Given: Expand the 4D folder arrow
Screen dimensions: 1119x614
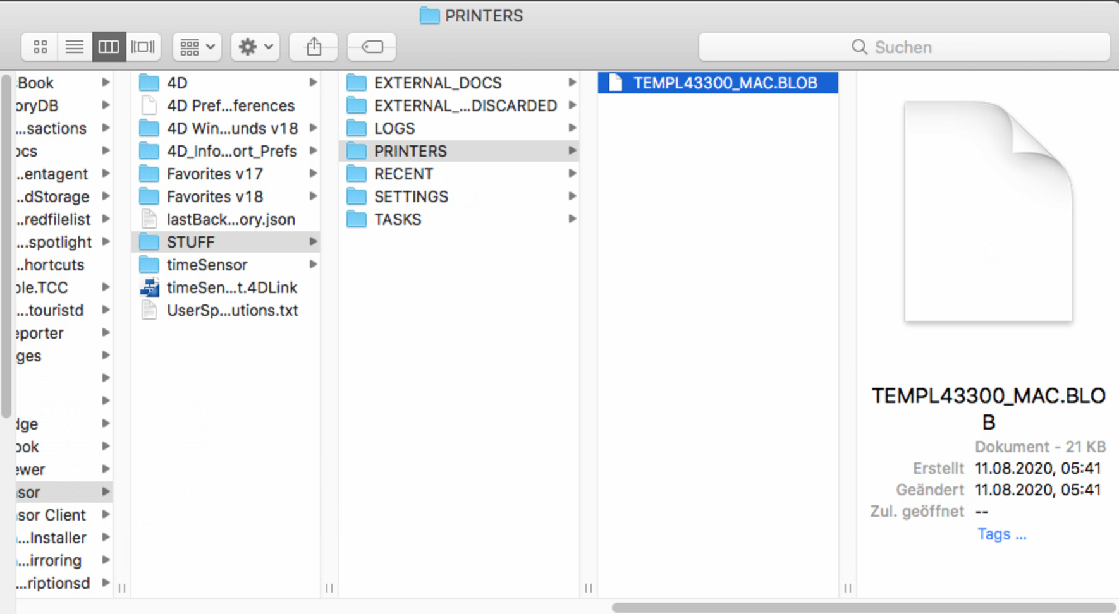Looking at the screenshot, I should 313,83.
